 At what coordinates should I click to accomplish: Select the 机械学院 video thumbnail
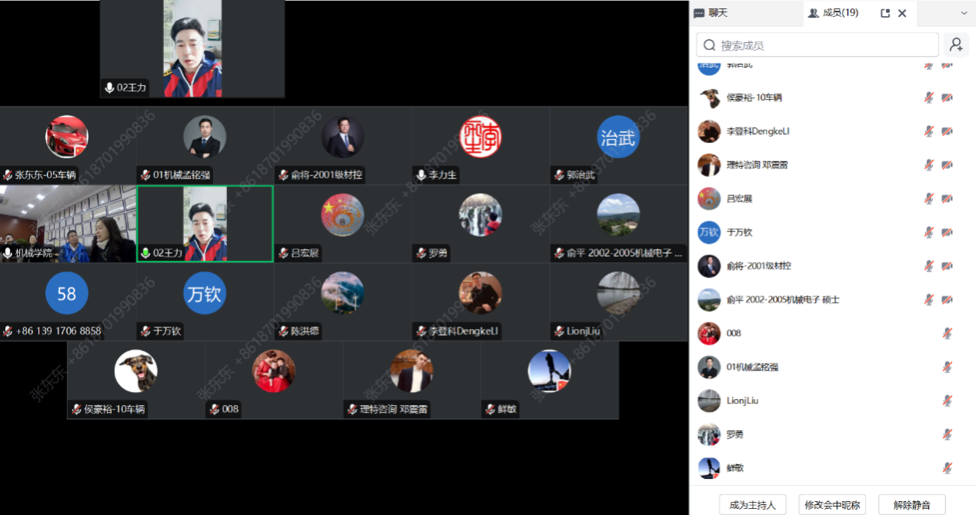[69, 224]
